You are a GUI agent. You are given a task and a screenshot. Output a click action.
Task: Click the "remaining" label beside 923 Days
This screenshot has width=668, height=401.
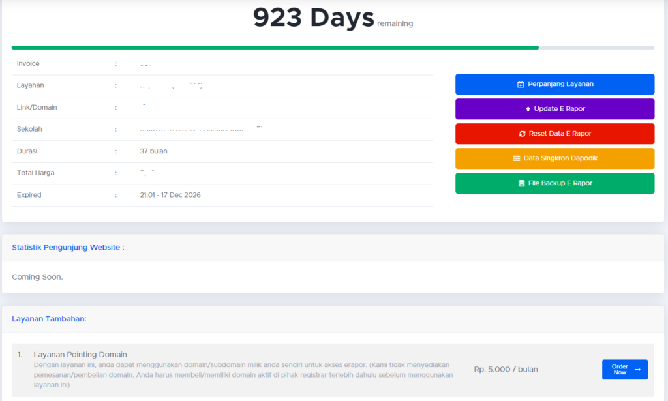coord(395,24)
